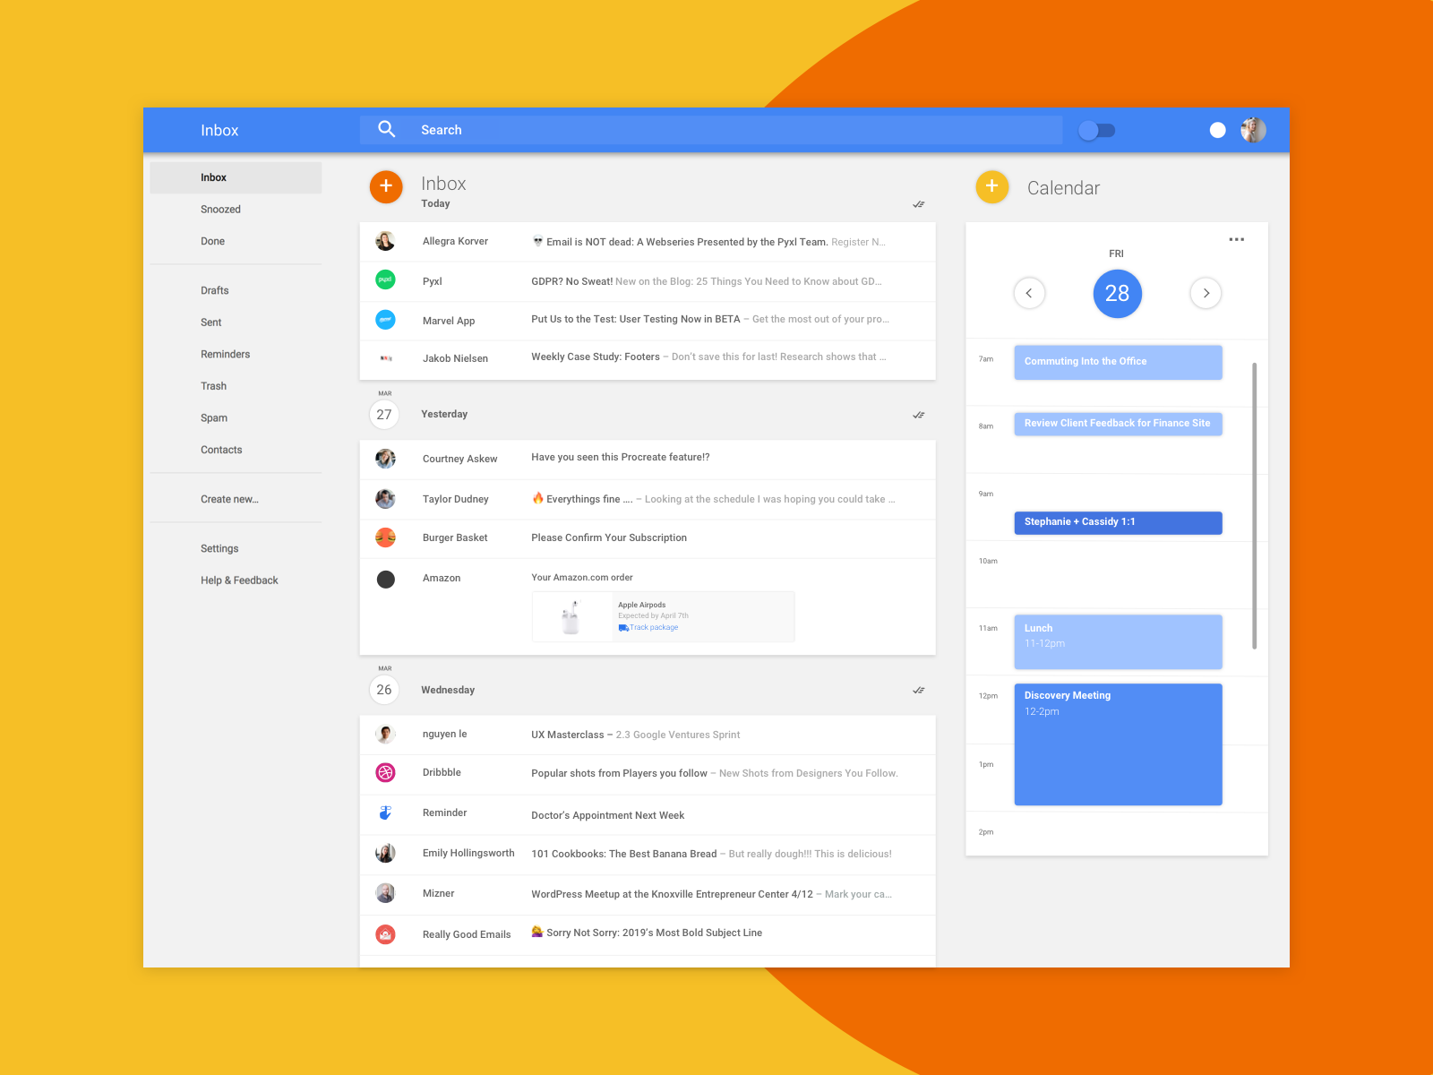Click the sweep icon next to Today
The image size is (1433, 1075).
point(918,203)
